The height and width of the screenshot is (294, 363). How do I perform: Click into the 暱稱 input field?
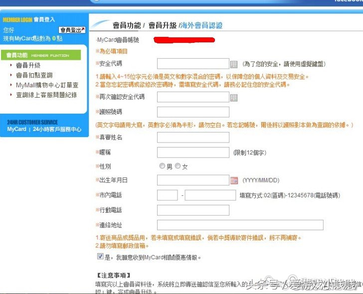(x=193, y=152)
